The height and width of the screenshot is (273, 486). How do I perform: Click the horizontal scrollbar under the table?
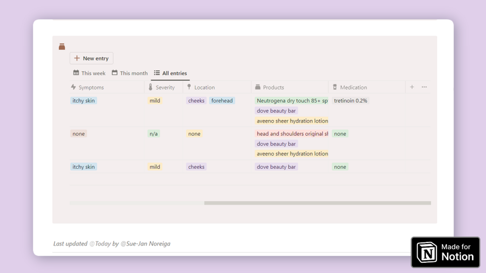[317, 203]
